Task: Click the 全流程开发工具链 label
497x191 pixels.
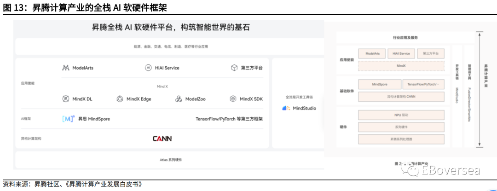Action: (299, 97)
